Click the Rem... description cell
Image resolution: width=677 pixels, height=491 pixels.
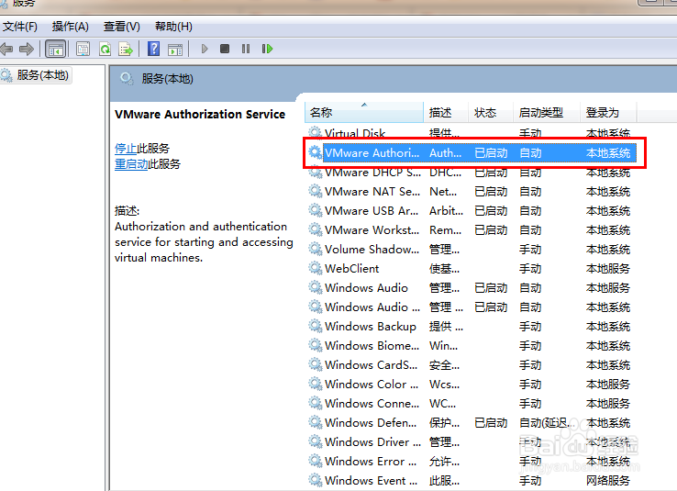click(x=445, y=230)
